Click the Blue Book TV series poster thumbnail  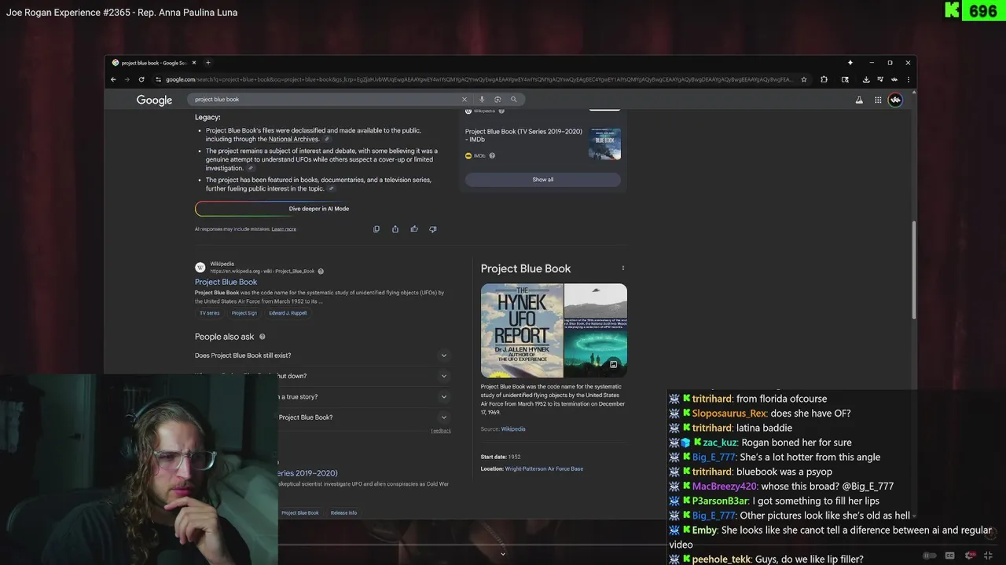tap(605, 144)
